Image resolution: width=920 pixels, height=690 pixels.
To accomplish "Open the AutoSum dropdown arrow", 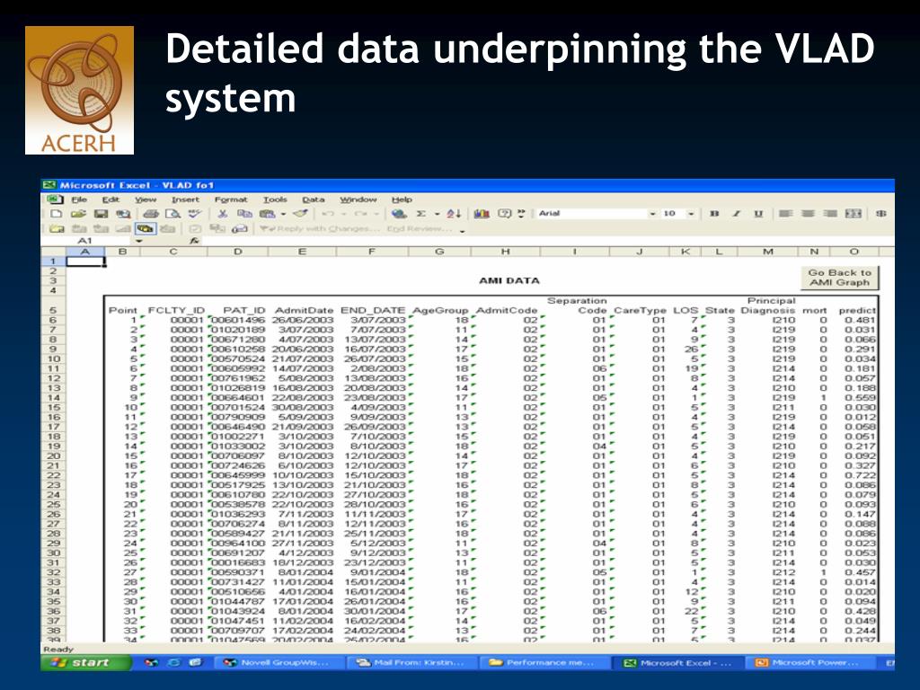I will (438, 214).
